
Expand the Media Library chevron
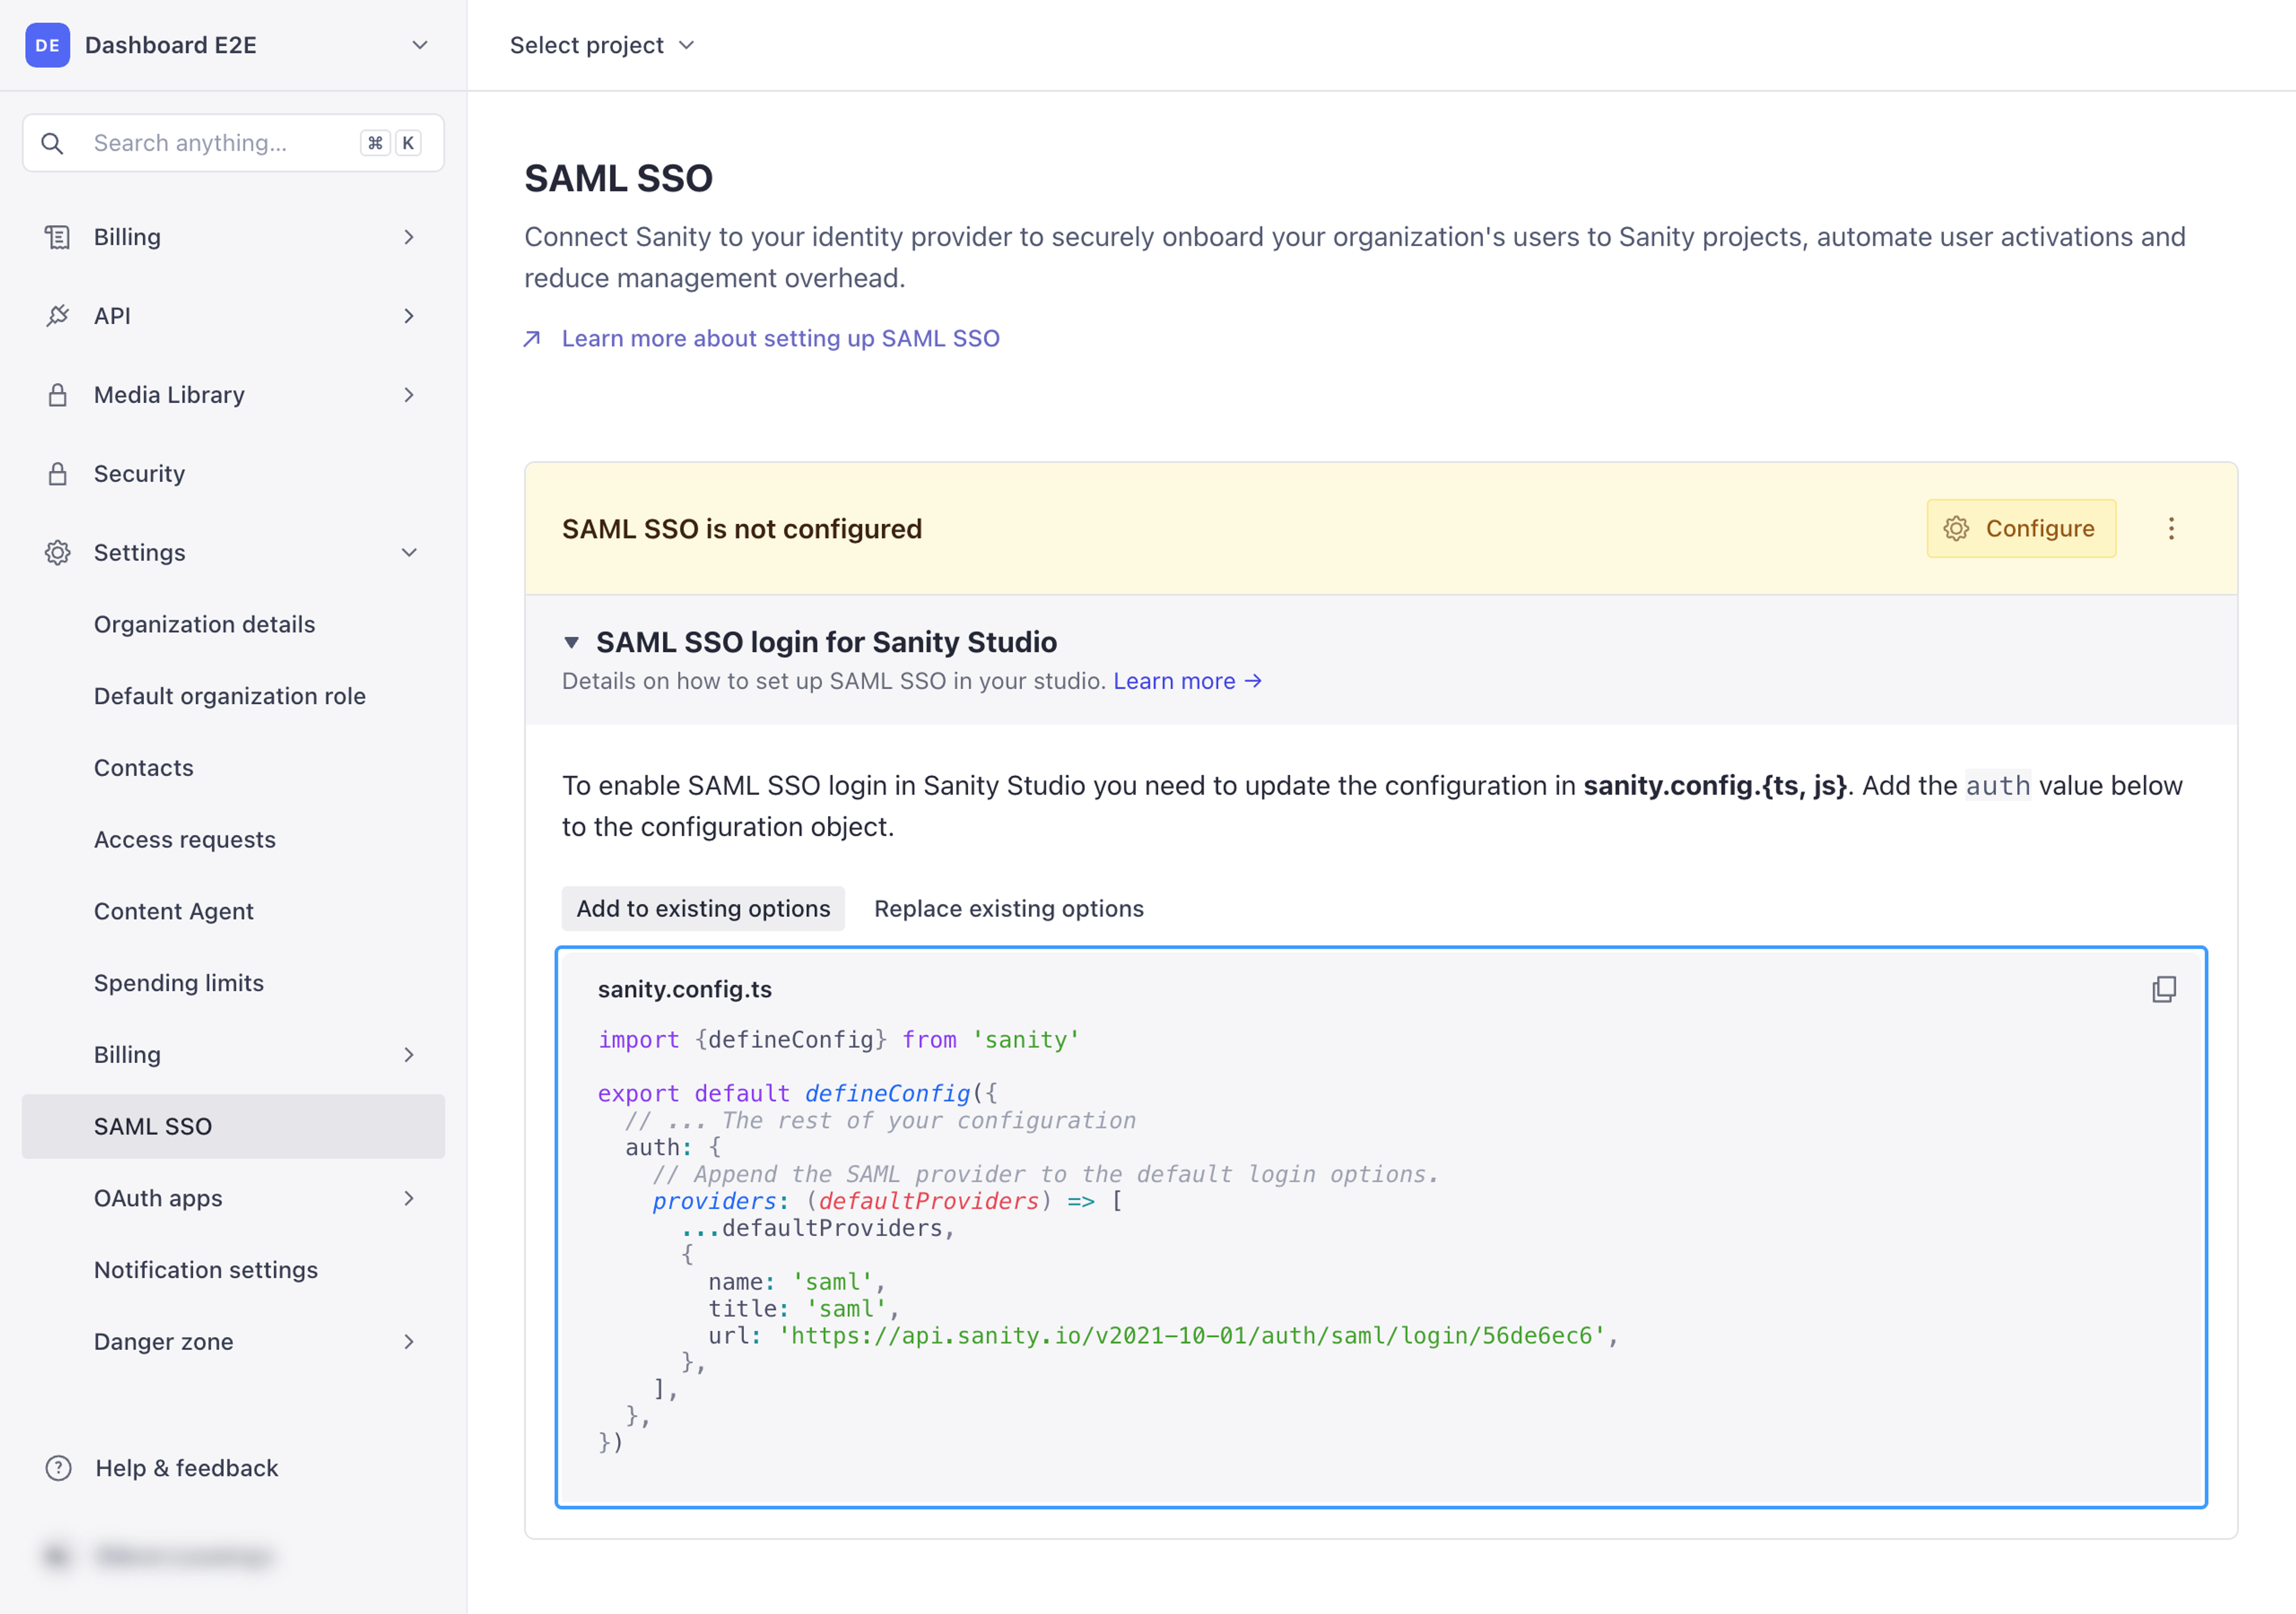point(409,395)
